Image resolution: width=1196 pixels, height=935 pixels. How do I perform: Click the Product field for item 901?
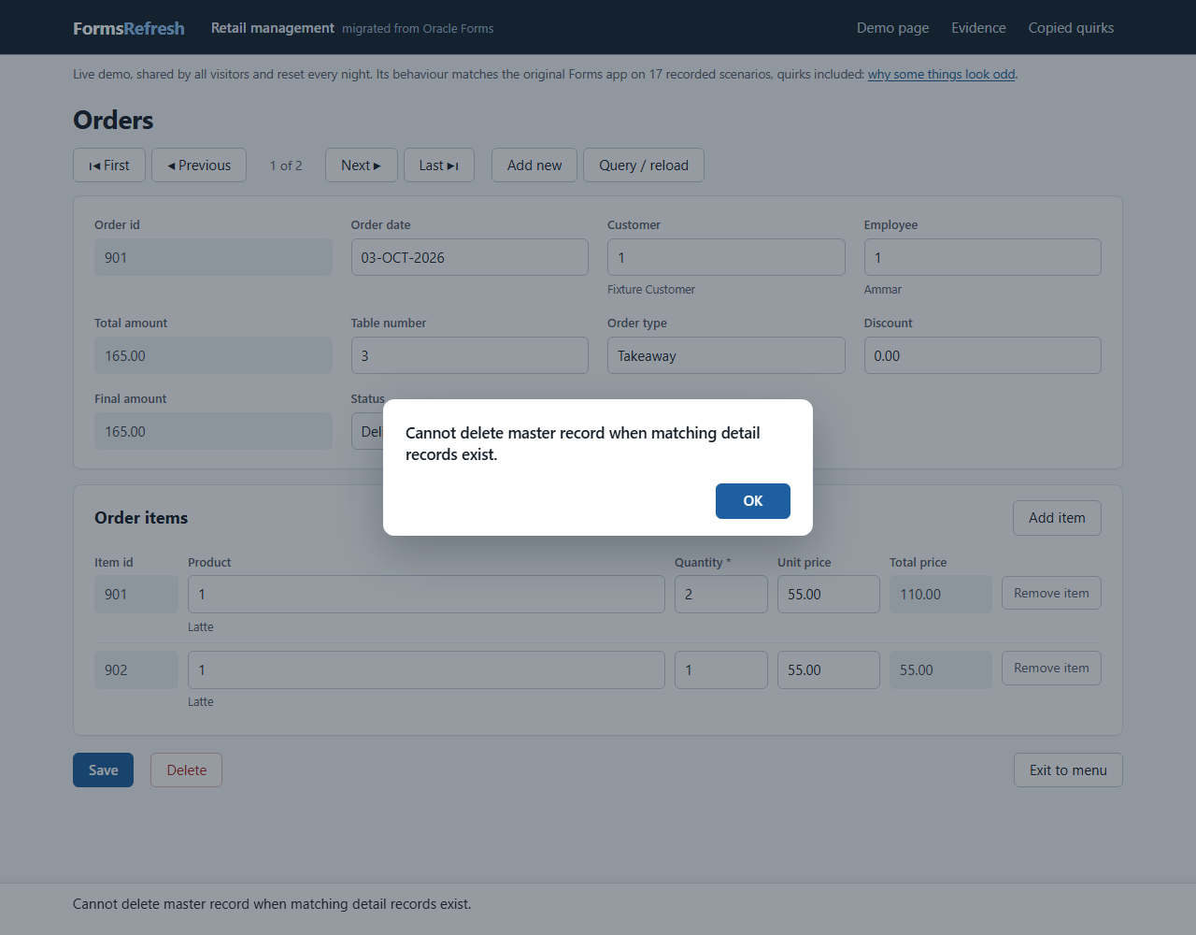point(426,595)
